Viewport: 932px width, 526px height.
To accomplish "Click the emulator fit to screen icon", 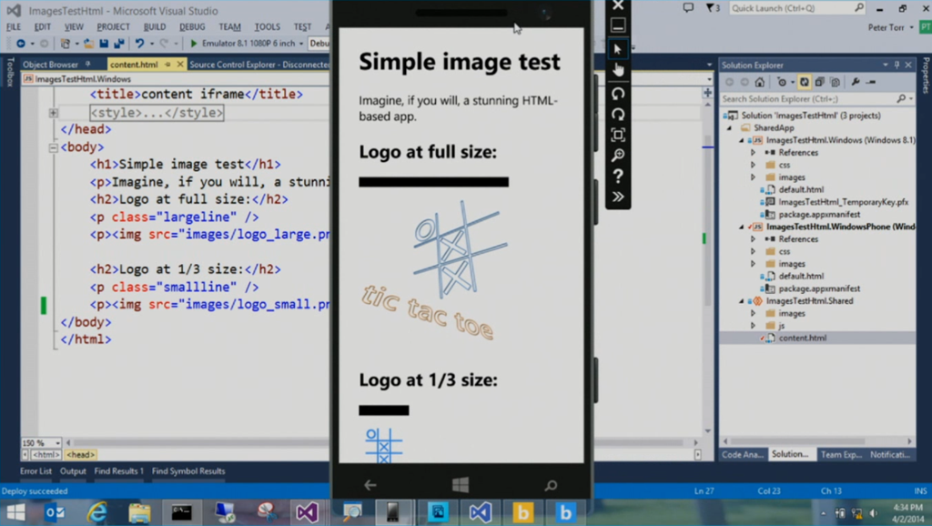I will tap(618, 135).
